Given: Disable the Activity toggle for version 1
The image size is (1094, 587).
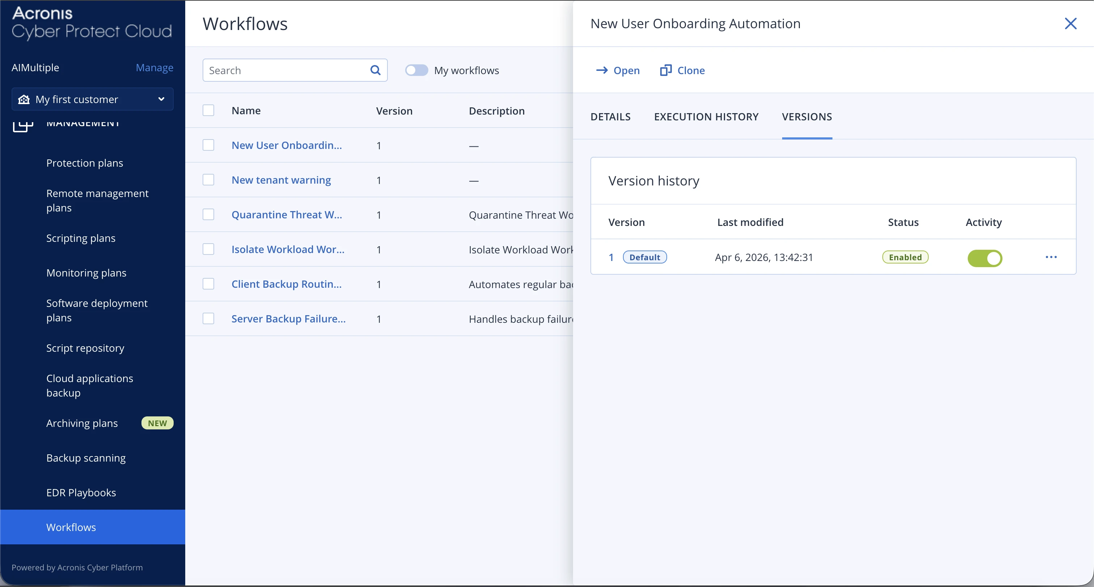Looking at the screenshot, I should [x=984, y=258].
